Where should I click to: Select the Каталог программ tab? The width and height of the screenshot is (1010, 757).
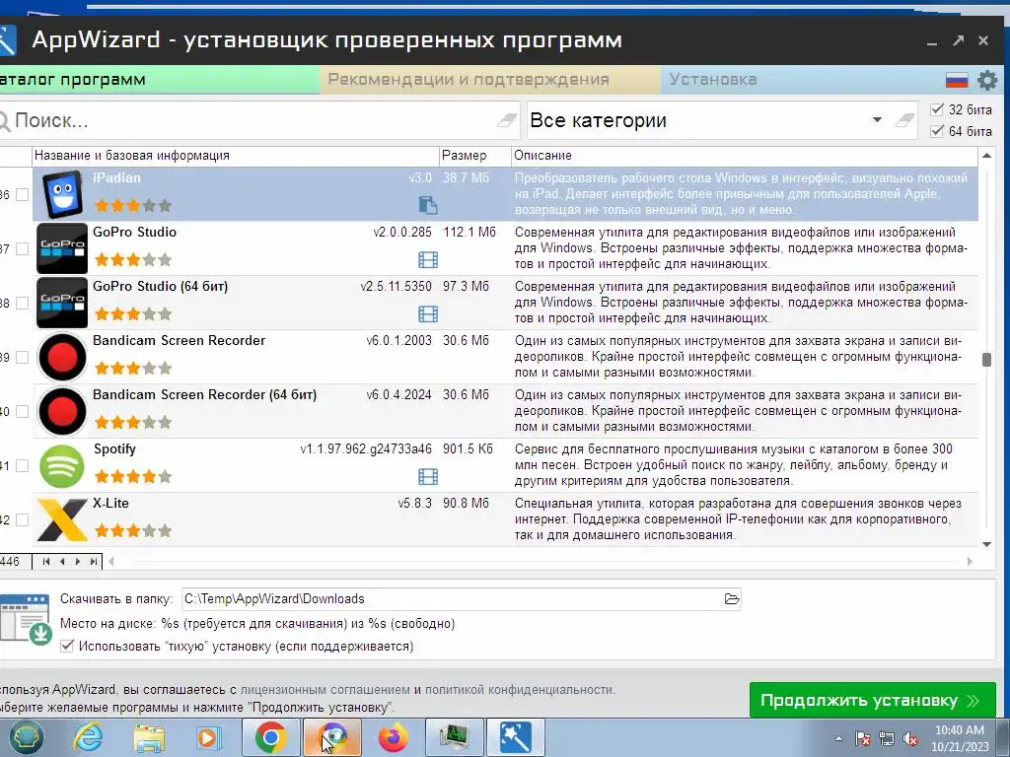[159, 80]
